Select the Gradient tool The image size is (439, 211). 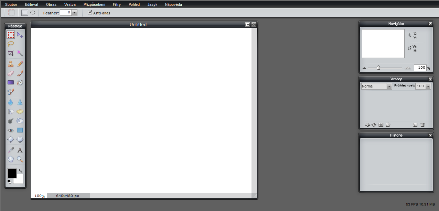click(x=11, y=82)
